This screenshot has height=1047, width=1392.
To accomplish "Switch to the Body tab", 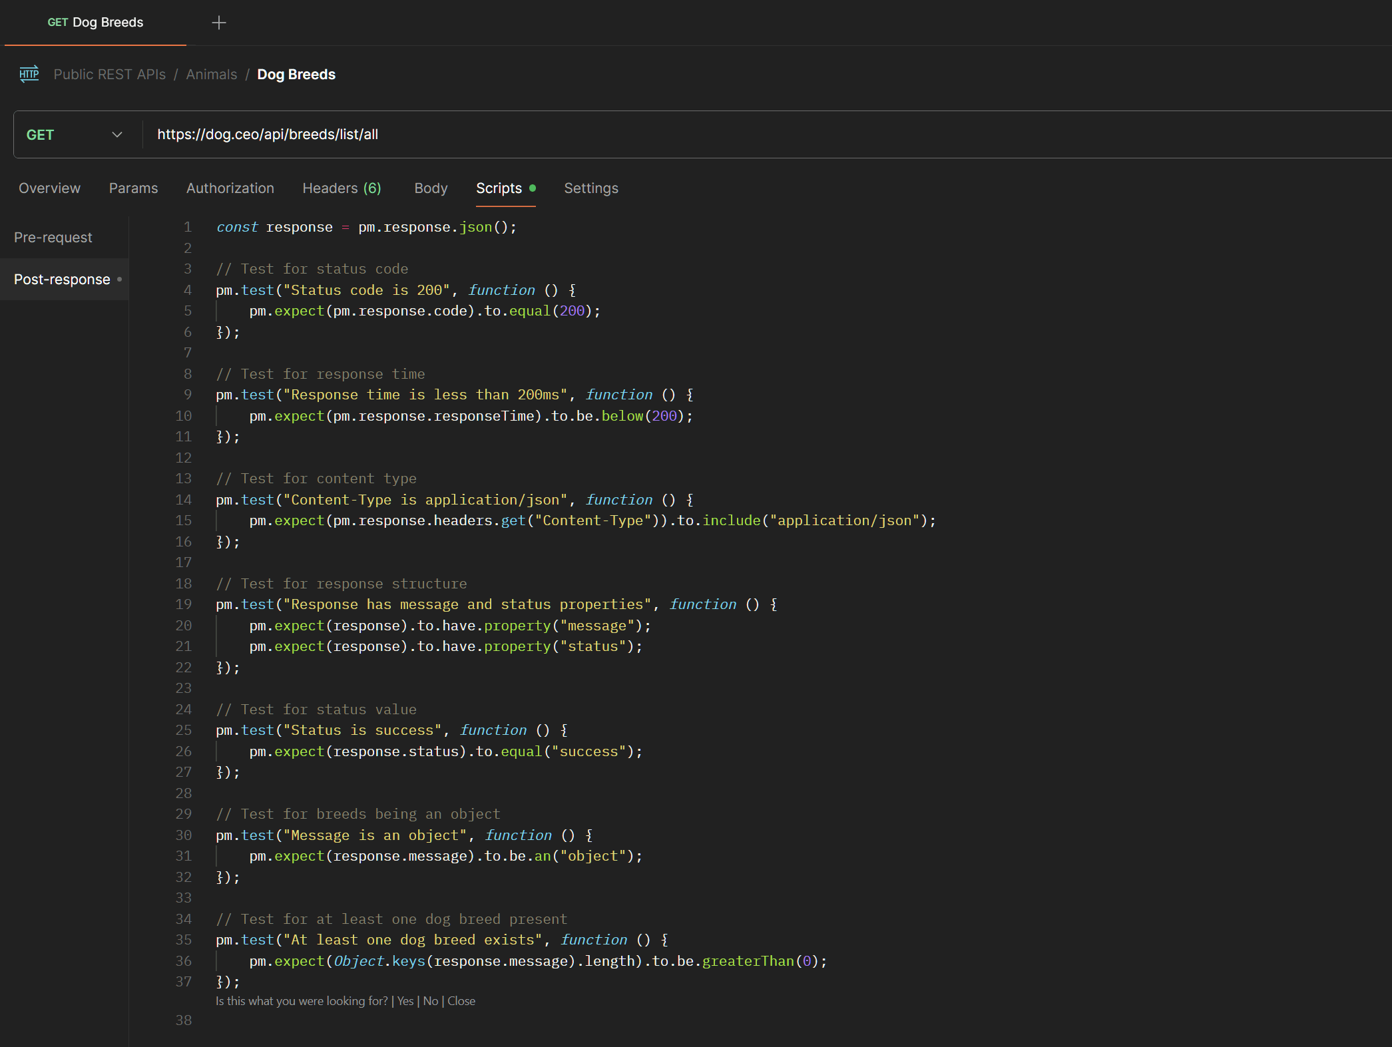I will pyautogui.click(x=430, y=188).
